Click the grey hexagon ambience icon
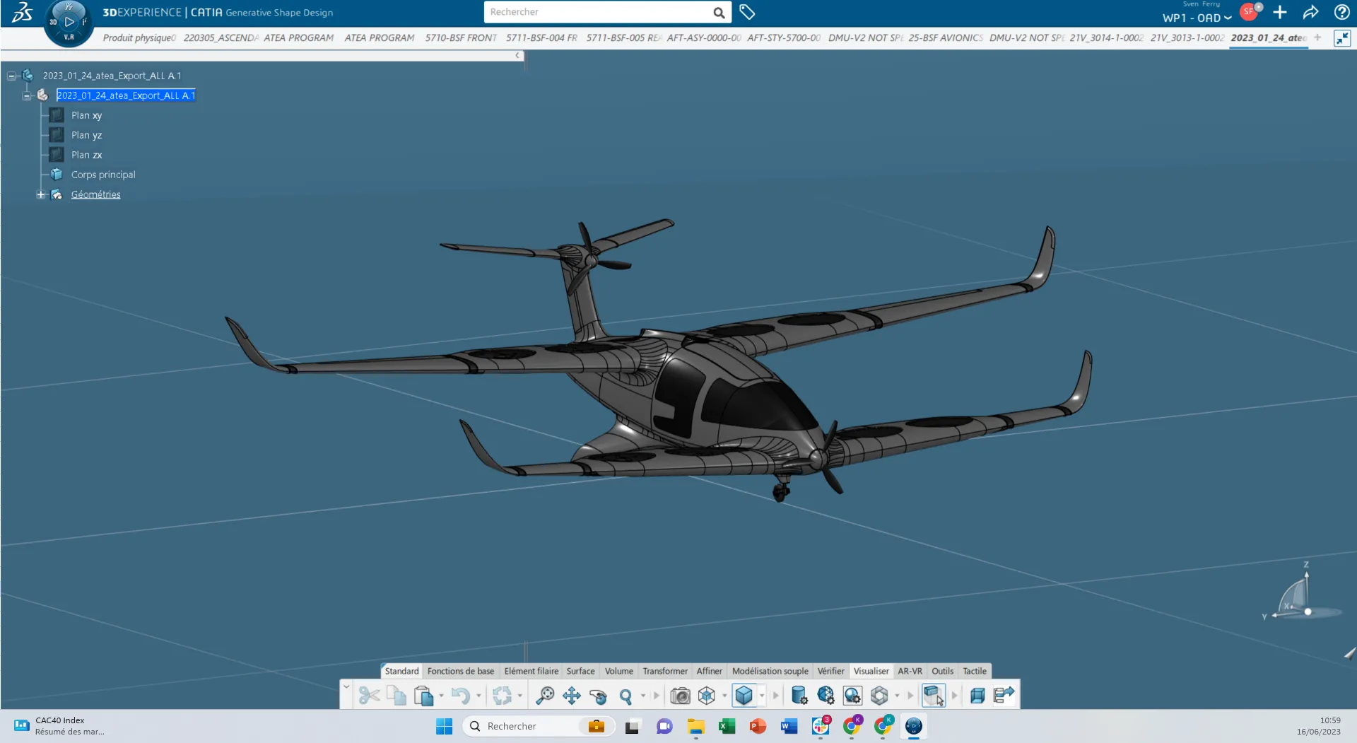The image size is (1357, 743). click(879, 696)
